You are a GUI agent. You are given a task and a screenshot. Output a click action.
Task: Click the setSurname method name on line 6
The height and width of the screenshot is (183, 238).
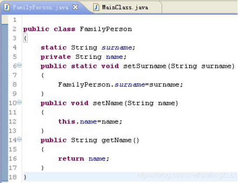145,66
